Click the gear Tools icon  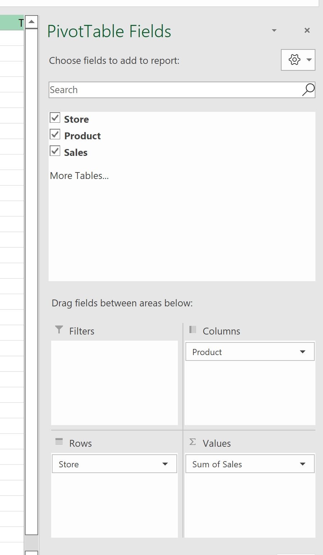click(294, 60)
